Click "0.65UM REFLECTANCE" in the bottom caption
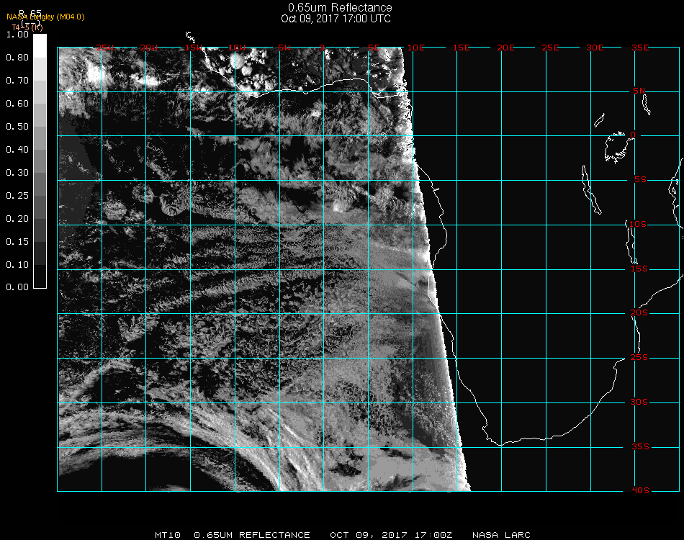 (x=252, y=535)
